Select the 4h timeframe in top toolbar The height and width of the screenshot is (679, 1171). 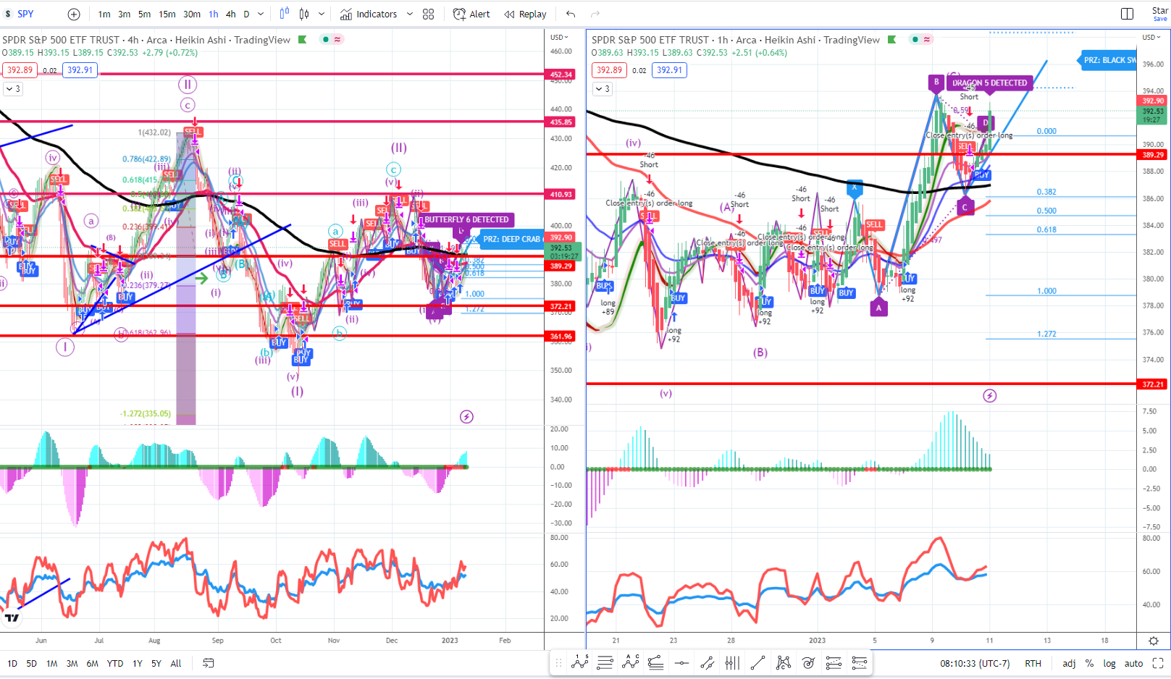(x=230, y=14)
